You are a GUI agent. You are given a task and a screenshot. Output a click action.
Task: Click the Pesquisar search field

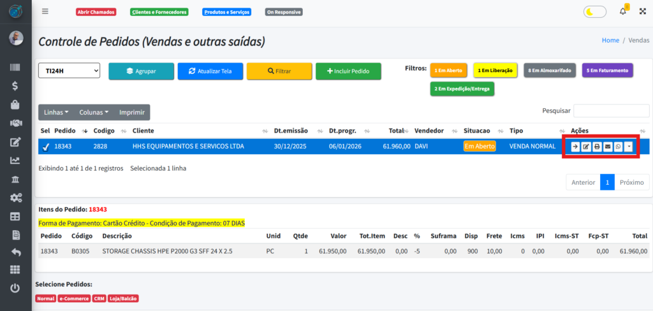click(x=611, y=111)
